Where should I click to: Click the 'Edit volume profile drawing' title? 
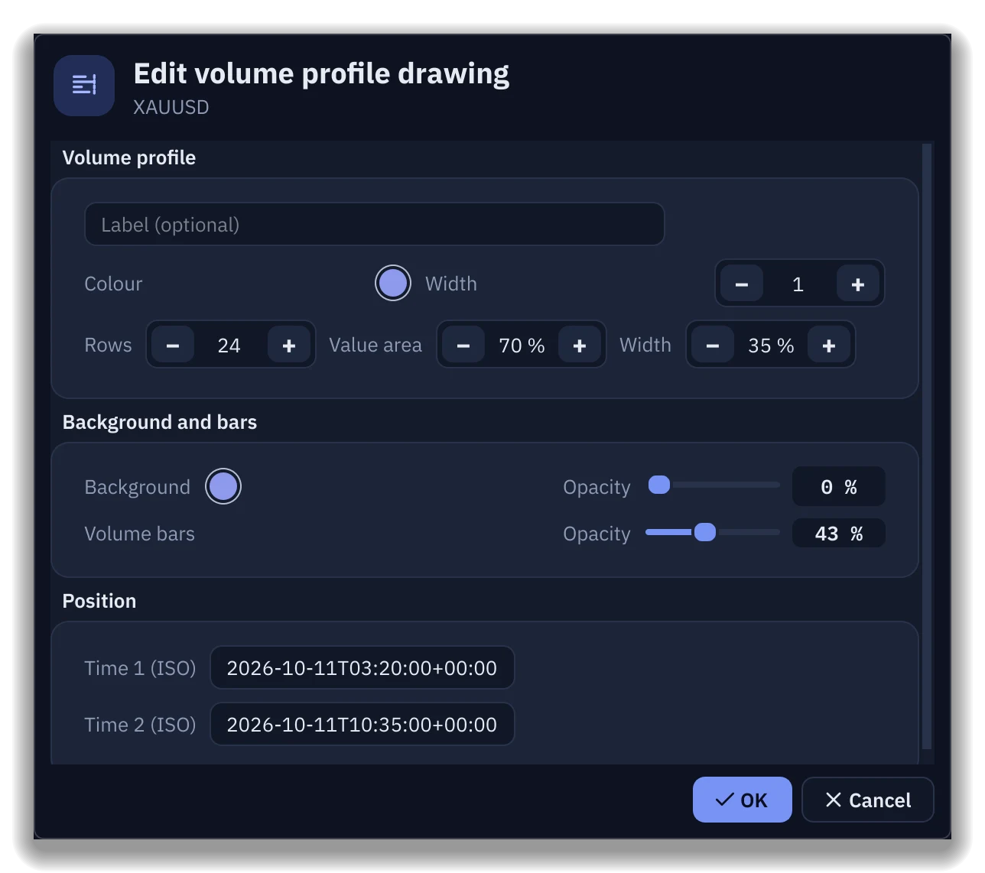(321, 74)
